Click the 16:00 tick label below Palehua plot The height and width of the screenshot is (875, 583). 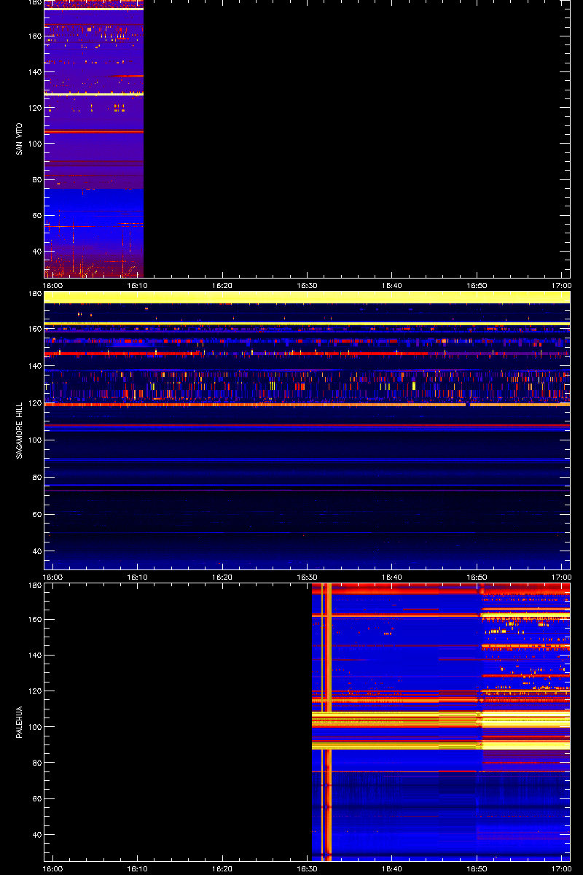53,868
